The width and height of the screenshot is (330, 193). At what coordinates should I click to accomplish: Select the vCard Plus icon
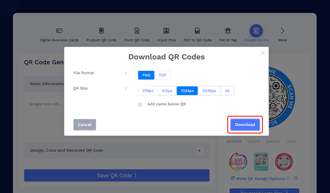166,31
